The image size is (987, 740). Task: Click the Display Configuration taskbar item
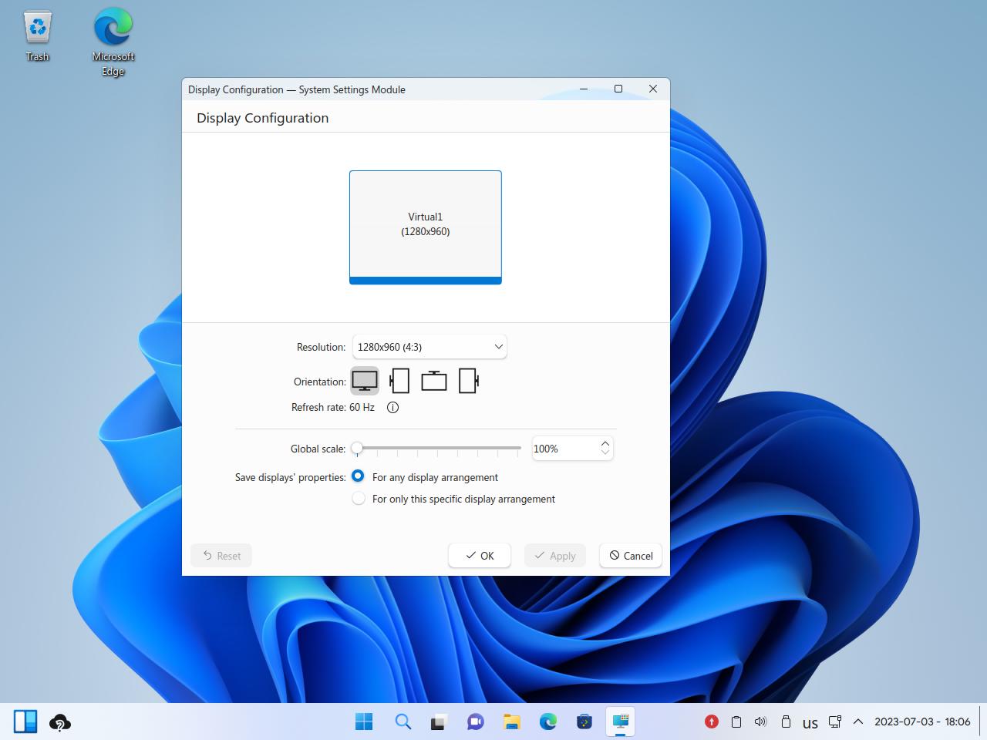[x=621, y=721]
